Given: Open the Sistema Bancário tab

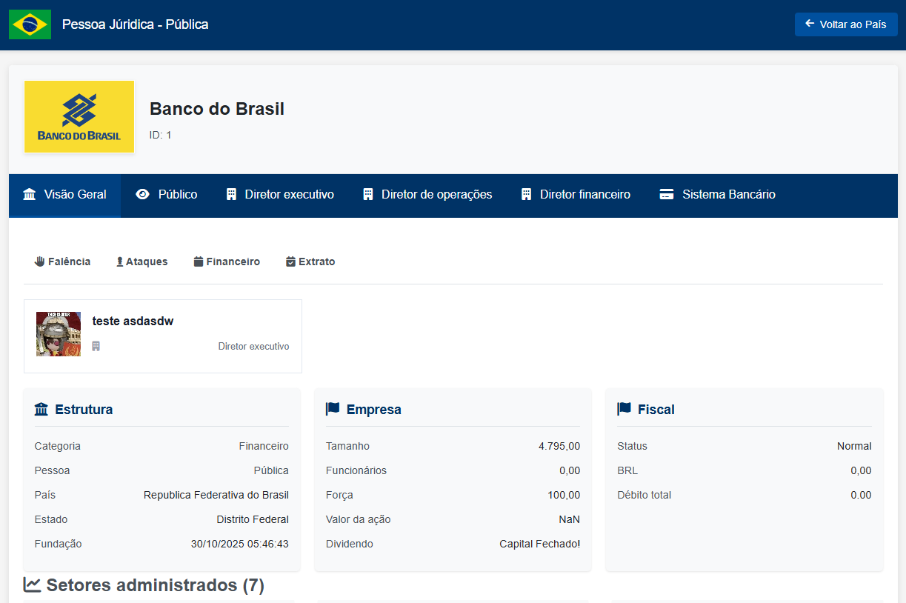Looking at the screenshot, I should coord(717,195).
